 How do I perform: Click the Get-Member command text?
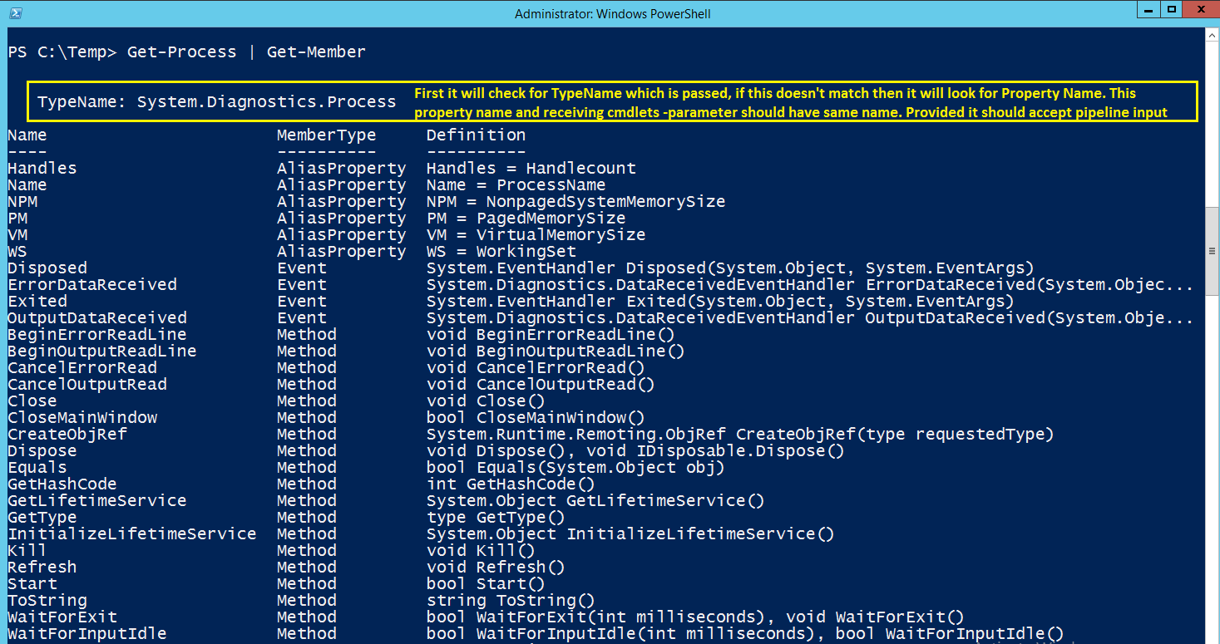316,52
